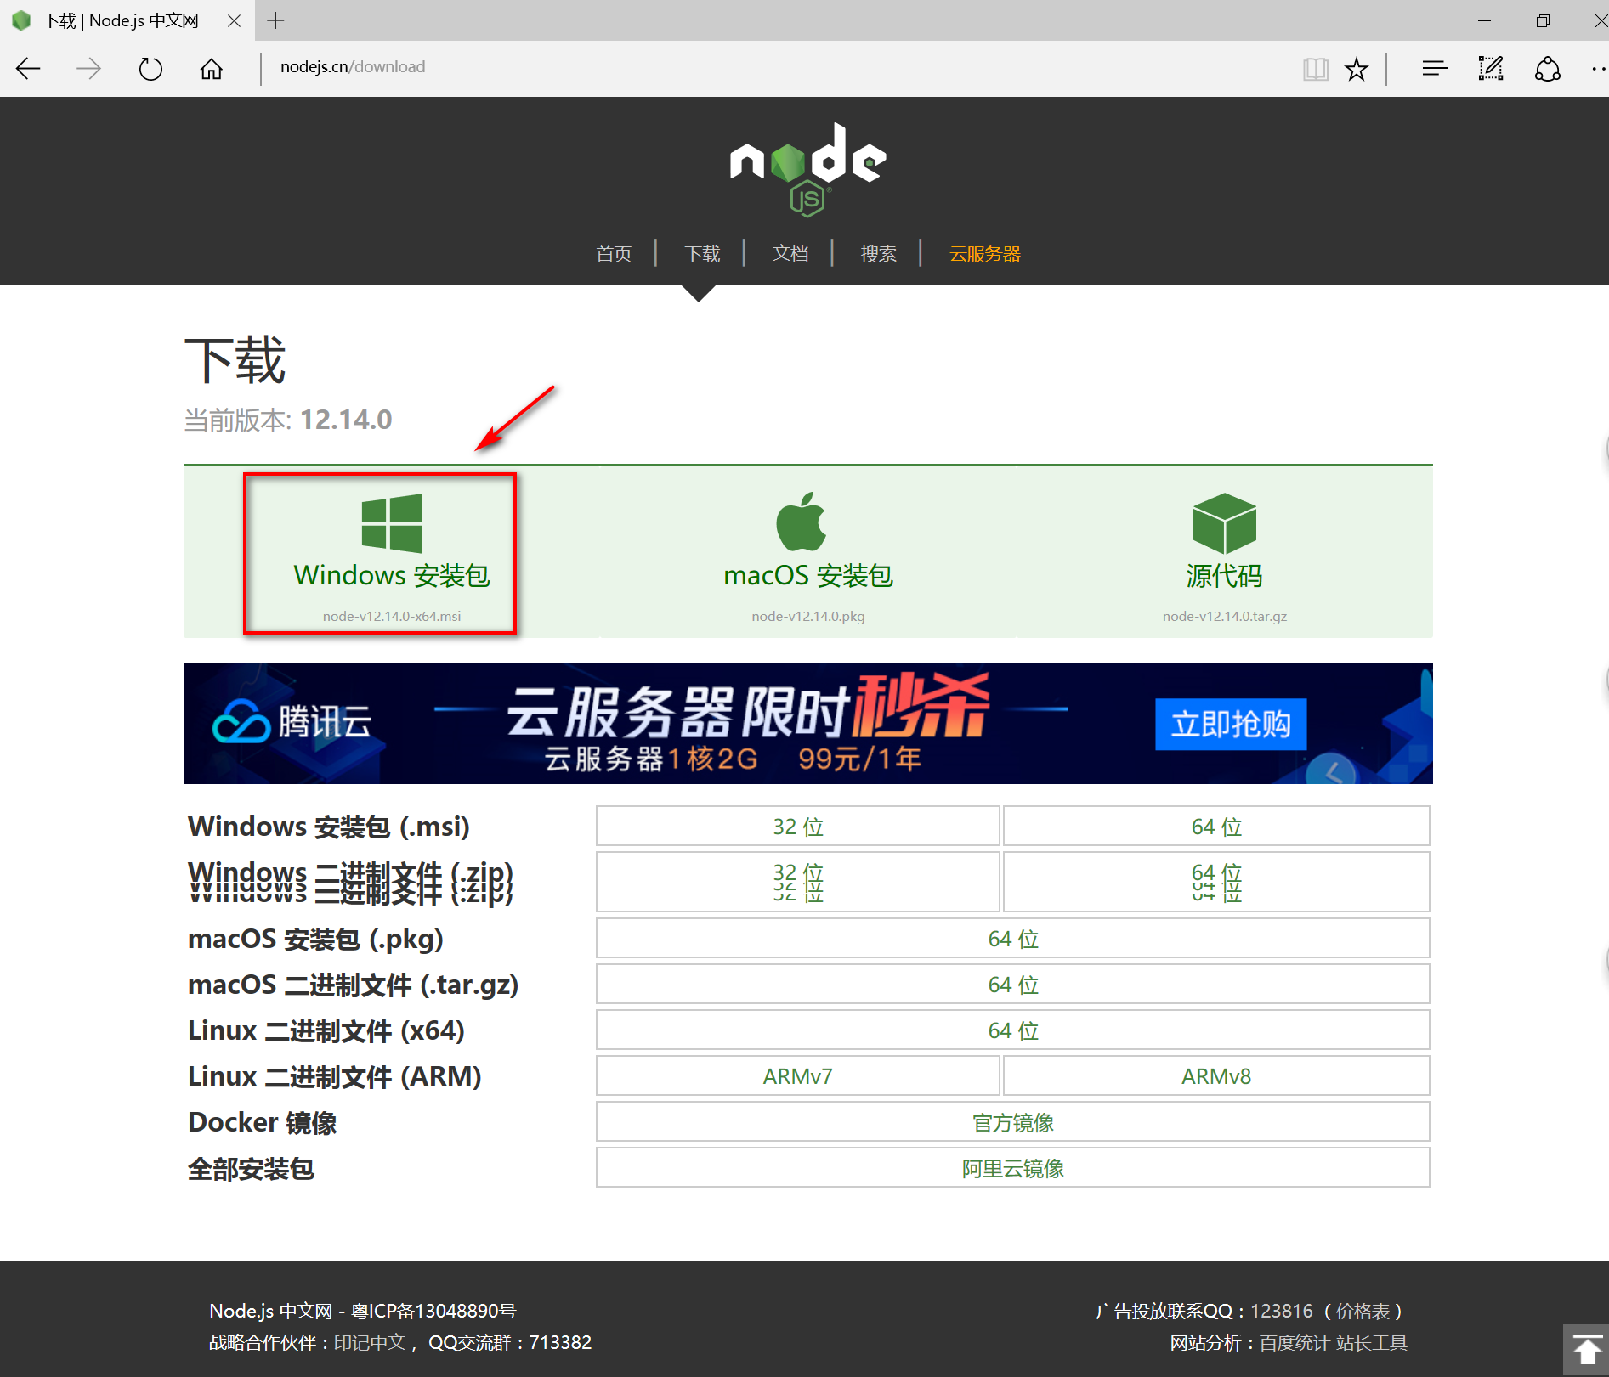Click the 粤ICP备13048890号 footer link
Image resolution: width=1609 pixels, height=1377 pixels.
433,1311
